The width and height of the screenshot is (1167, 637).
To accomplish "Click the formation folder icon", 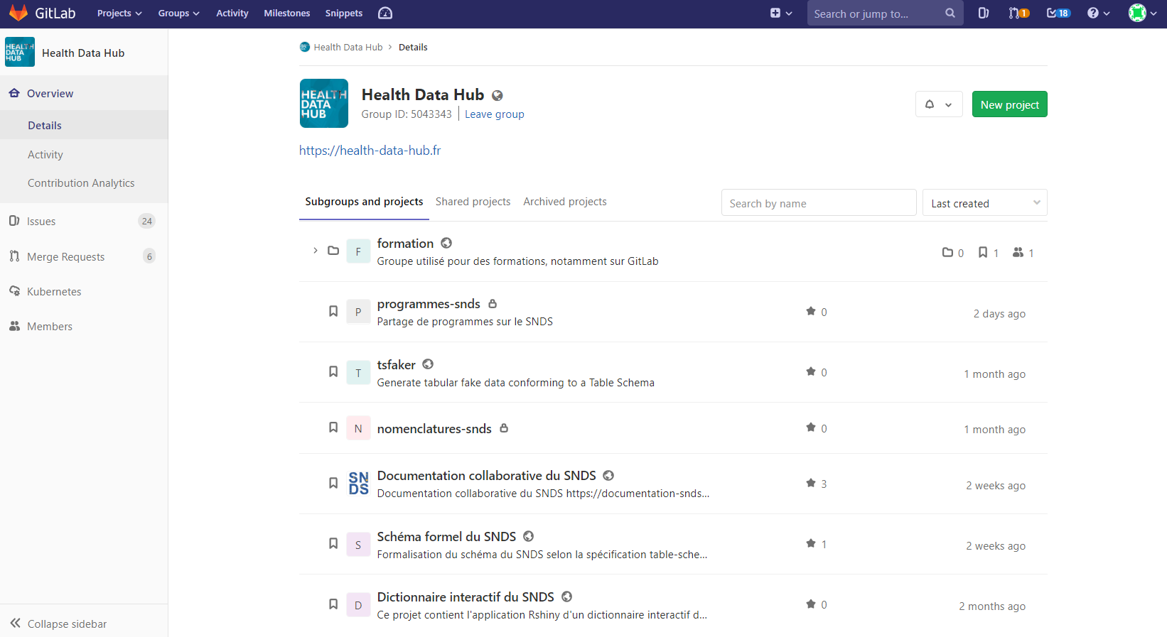I will coord(333,251).
